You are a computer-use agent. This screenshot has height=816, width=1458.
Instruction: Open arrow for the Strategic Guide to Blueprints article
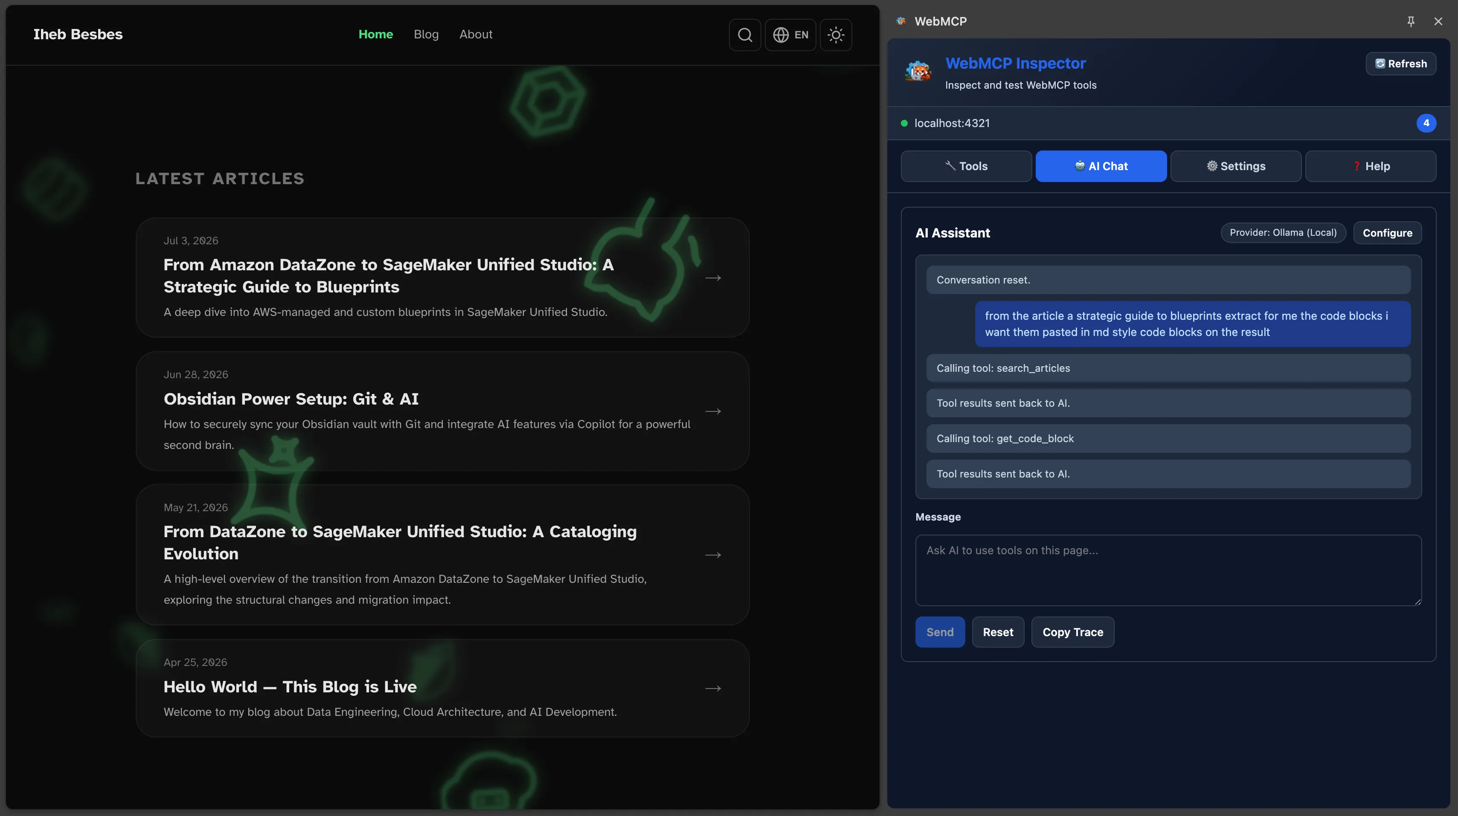(x=713, y=278)
